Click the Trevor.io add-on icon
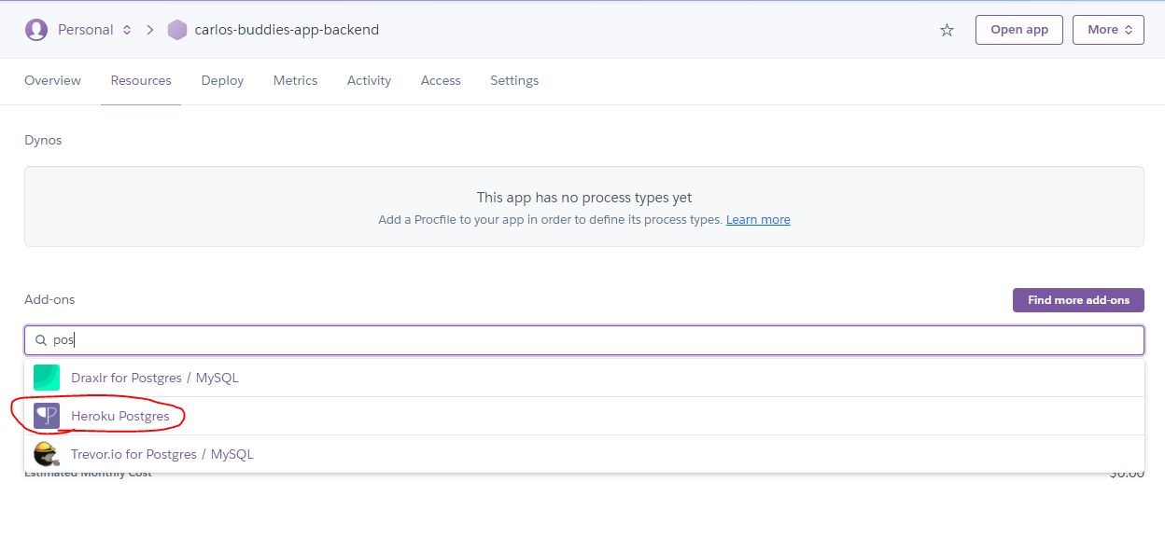The height and width of the screenshot is (551, 1165). [x=47, y=454]
